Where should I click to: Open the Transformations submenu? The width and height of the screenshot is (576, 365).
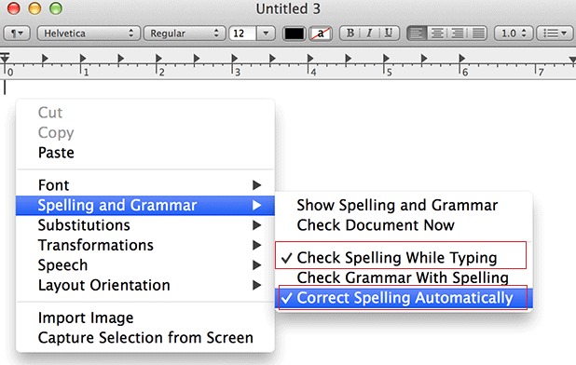click(x=145, y=246)
